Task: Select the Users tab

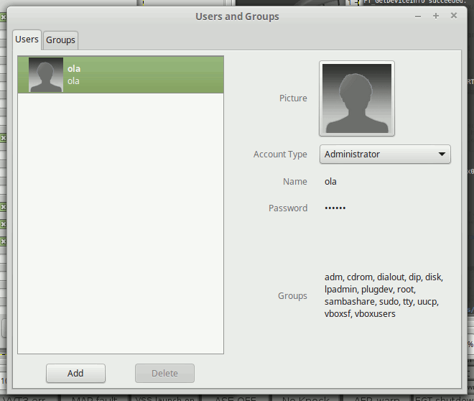Action: tap(27, 40)
